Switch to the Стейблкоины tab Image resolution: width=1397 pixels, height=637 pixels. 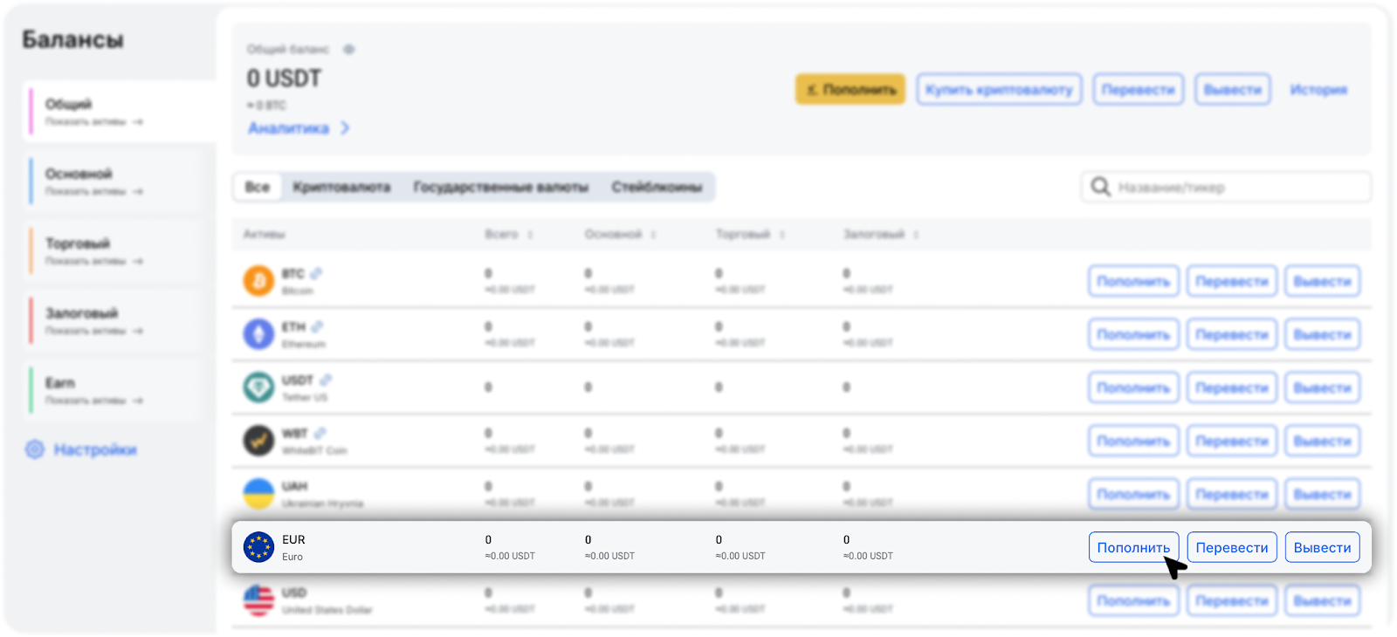pos(657,187)
